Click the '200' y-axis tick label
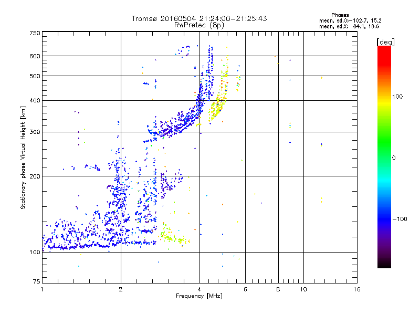 pyautogui.click(x=35, y=176)
